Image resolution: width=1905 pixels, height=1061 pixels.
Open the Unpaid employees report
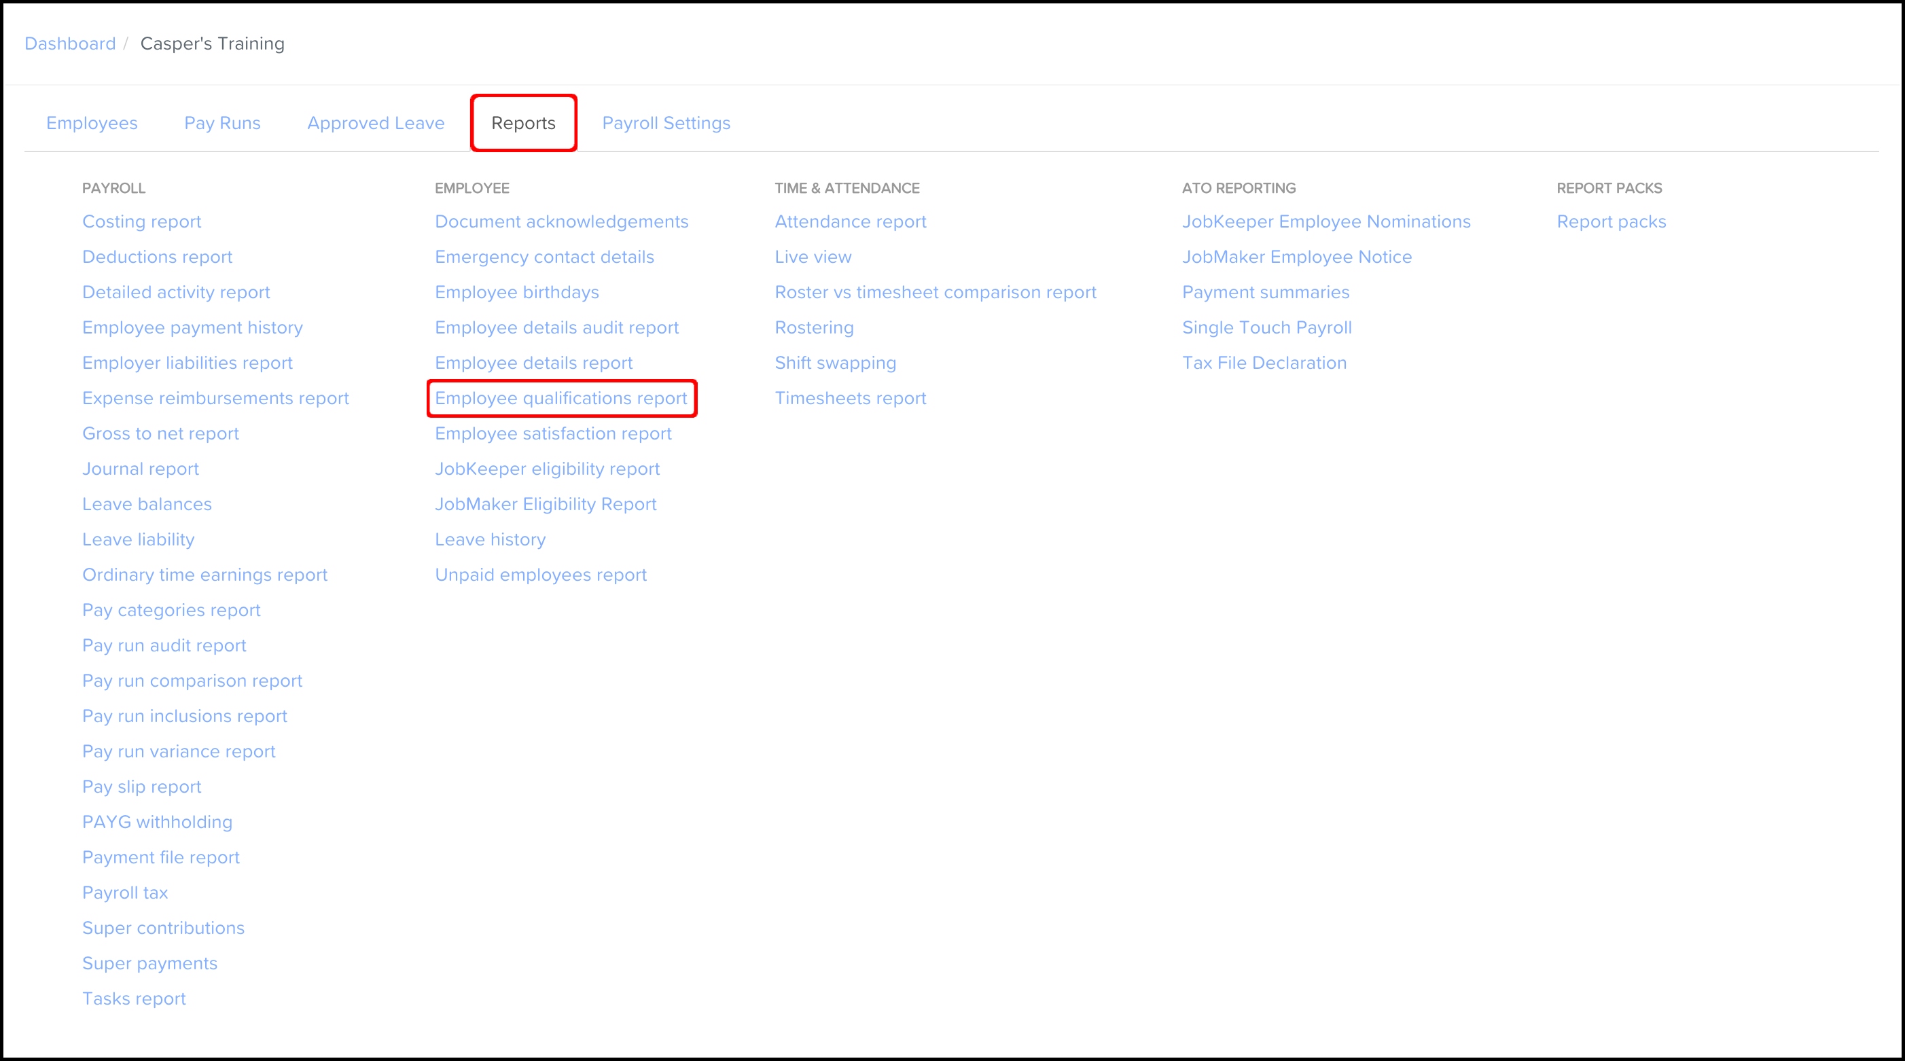pos(540,575)
